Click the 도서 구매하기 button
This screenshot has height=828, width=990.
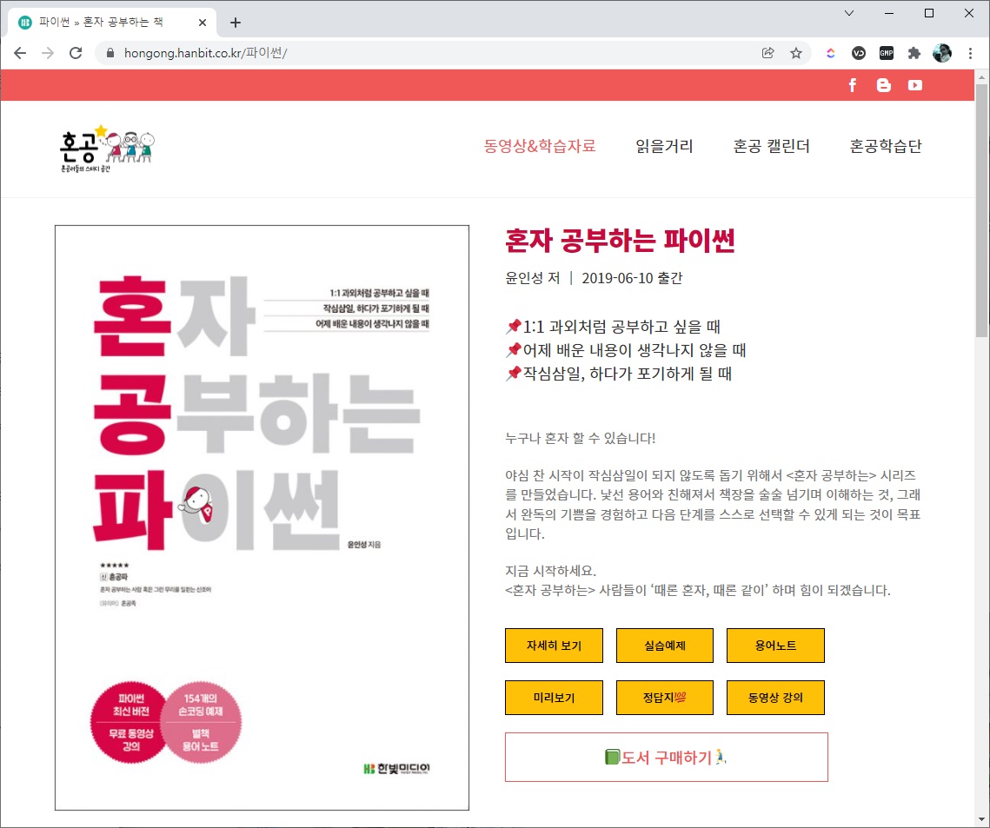[666, 758]
